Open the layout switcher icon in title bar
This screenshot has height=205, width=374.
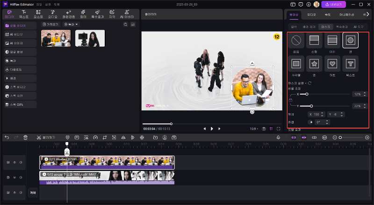(x=293, y=4)
